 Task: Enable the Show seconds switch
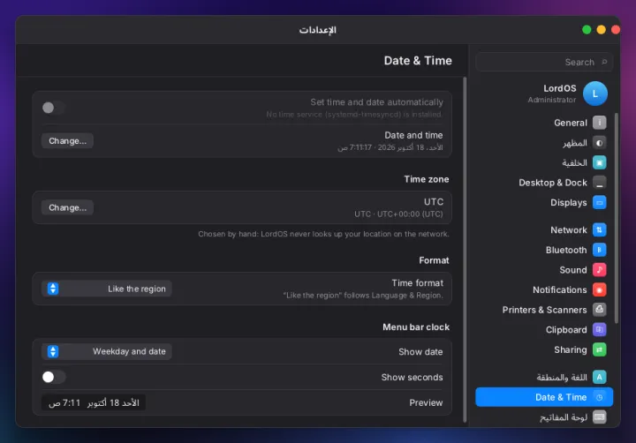pos(54,377)
